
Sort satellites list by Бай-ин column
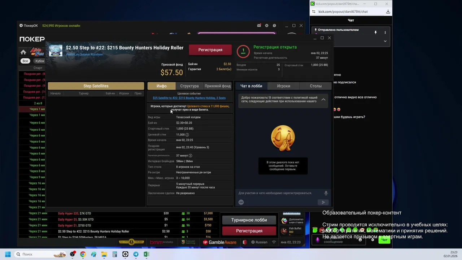click(110, 94)
